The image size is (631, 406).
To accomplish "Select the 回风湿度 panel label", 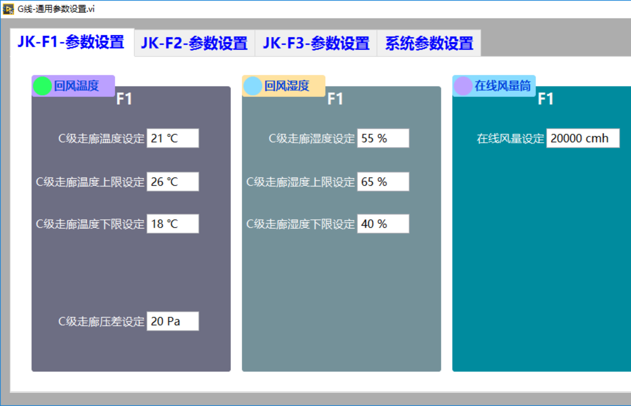I will pyautogui.click(x=287, y=86).
